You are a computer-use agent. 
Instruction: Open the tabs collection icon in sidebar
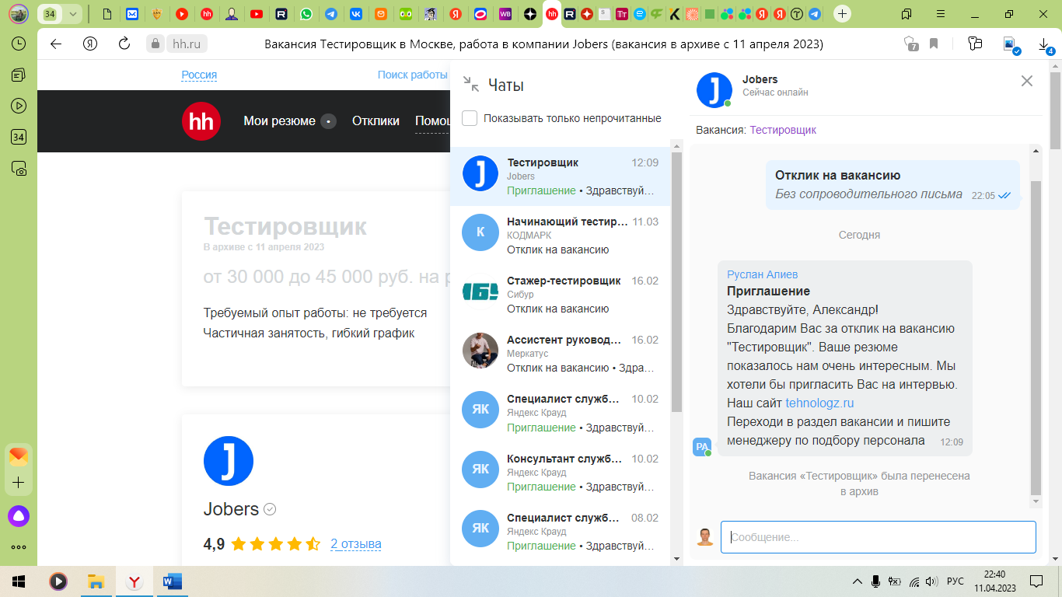coord(19,75)
